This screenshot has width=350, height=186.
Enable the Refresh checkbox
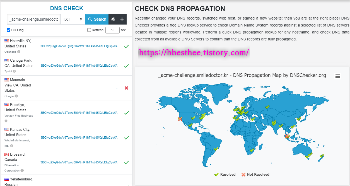coord(89,30)
